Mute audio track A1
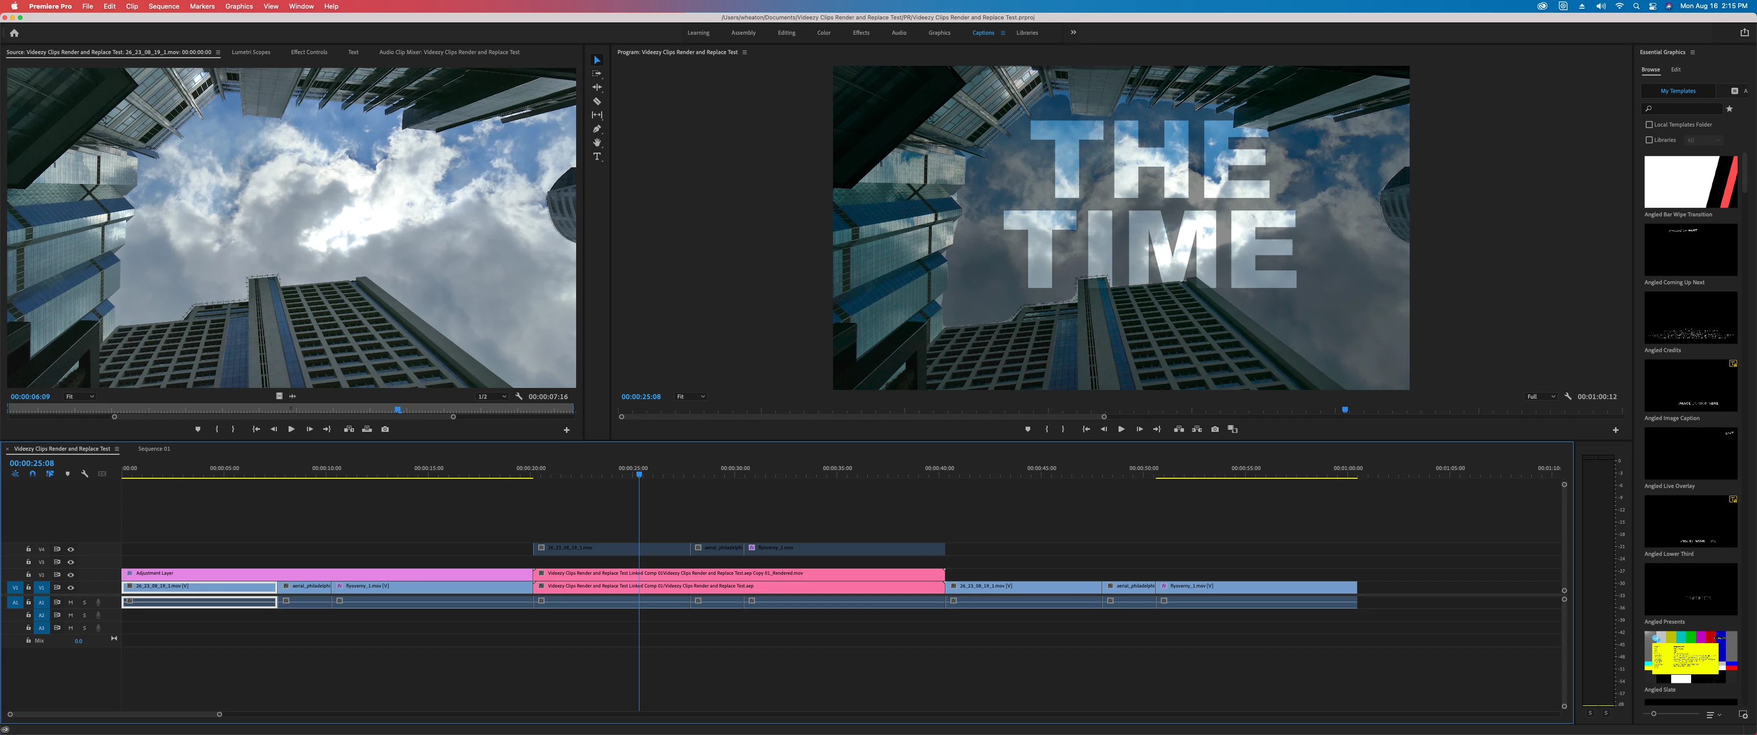Image resolution: width=1757 pixels, height=735 pixels. click(x=70, y=602)
